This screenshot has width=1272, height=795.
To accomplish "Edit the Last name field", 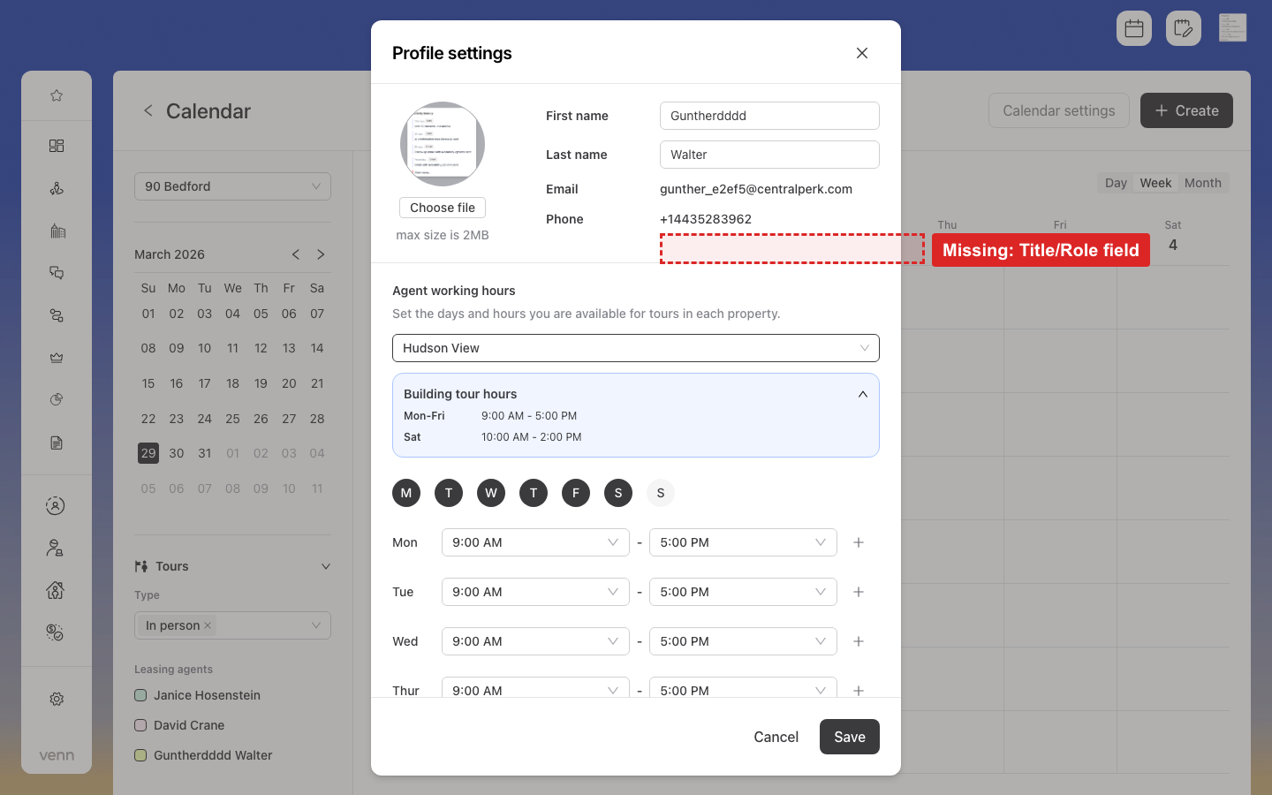I will pyautogui.click(x=769, y=155).
